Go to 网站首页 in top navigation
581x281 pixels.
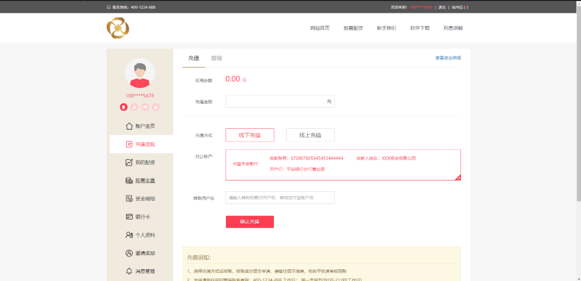[320, 28]
